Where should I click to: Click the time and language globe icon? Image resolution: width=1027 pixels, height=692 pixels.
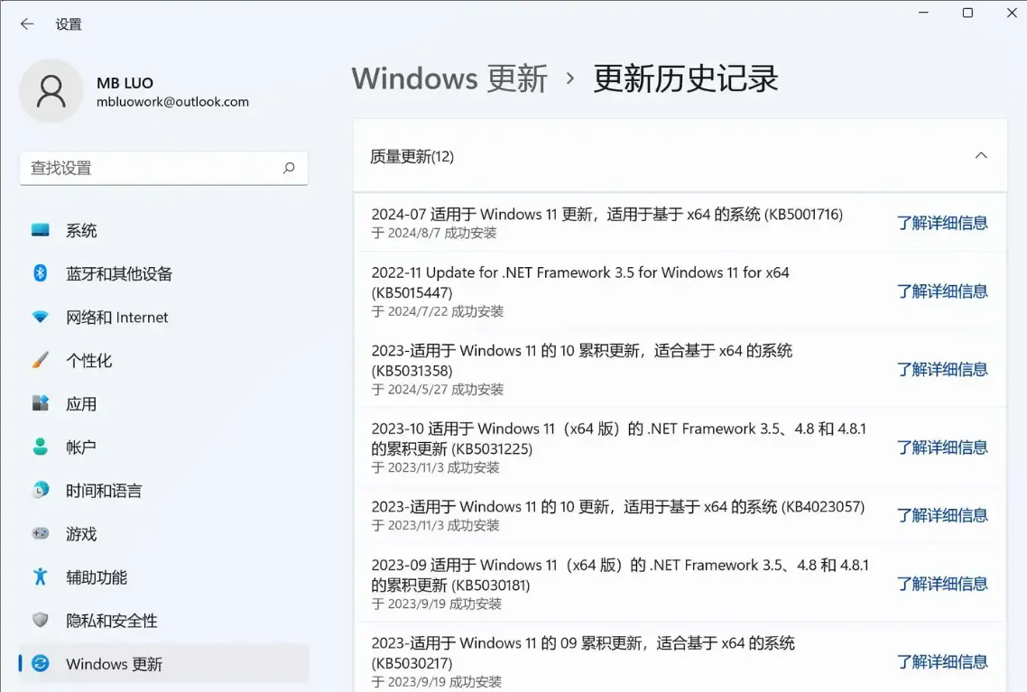[x=40, y=490]
